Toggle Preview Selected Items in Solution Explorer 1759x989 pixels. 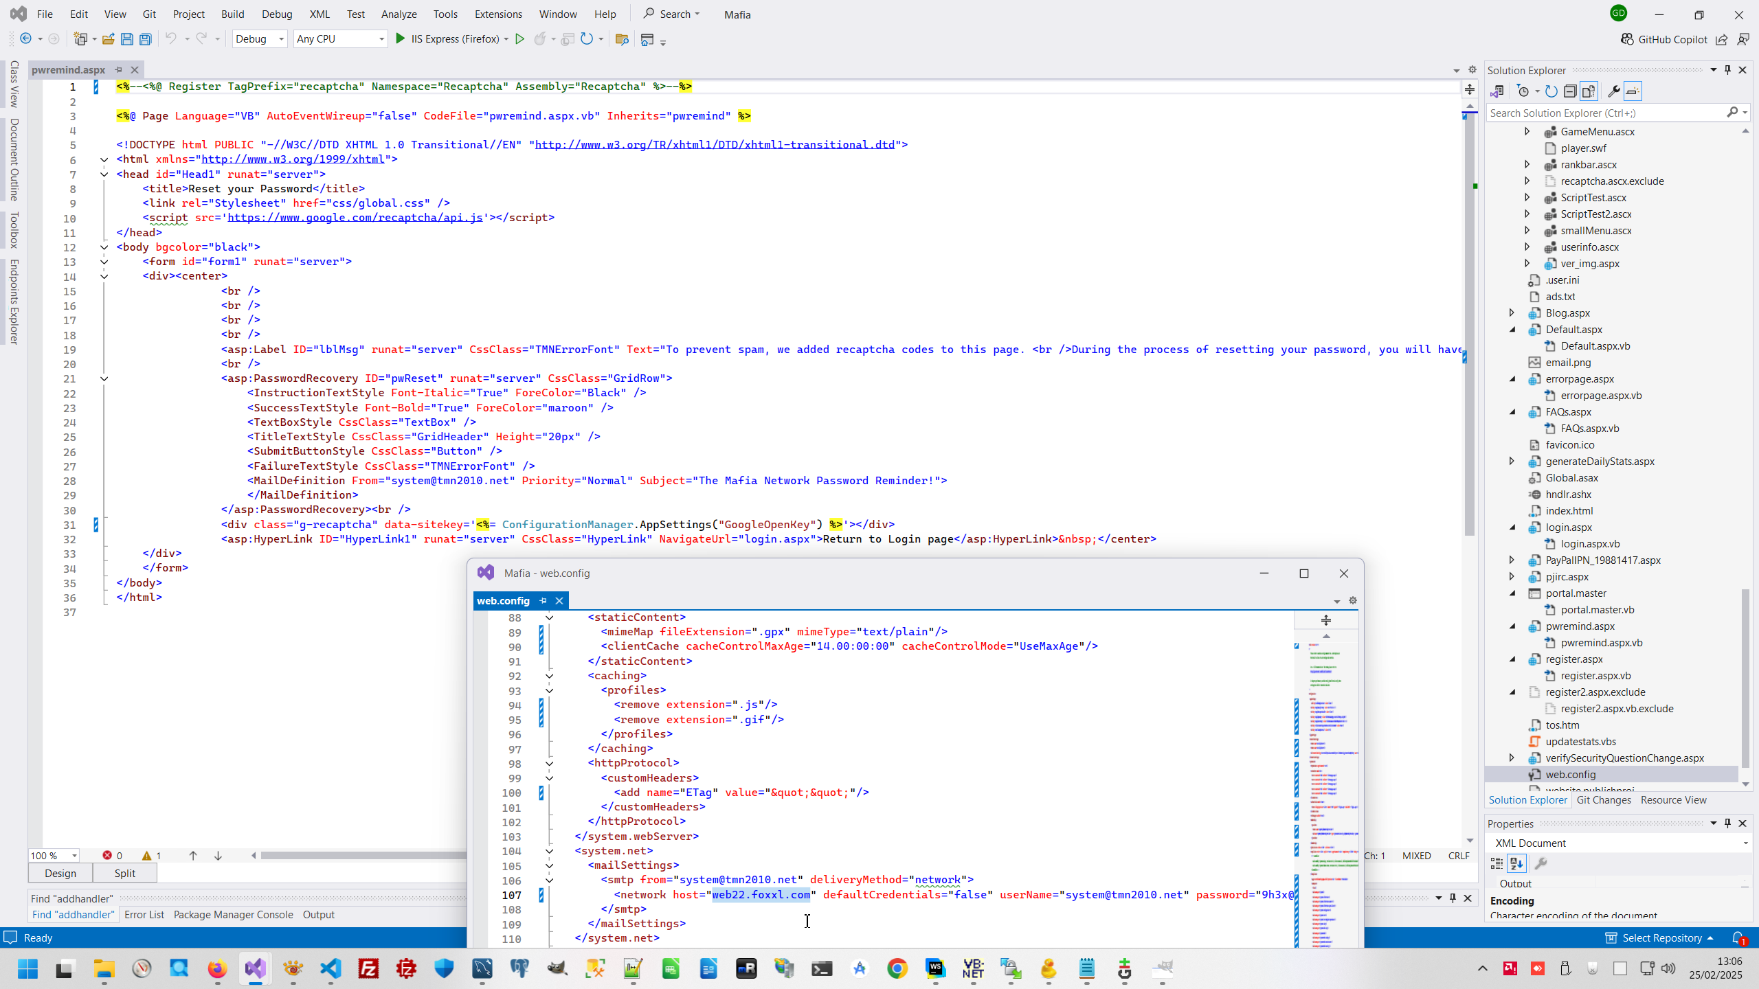coord(1633,91)
